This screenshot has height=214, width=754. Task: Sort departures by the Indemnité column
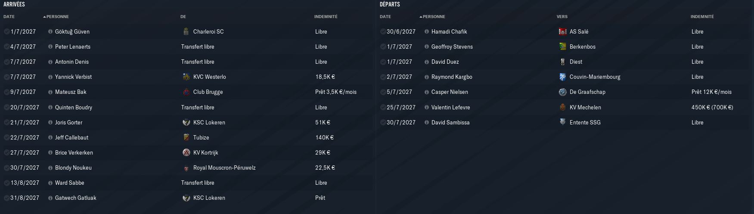(x=702, y=17)
